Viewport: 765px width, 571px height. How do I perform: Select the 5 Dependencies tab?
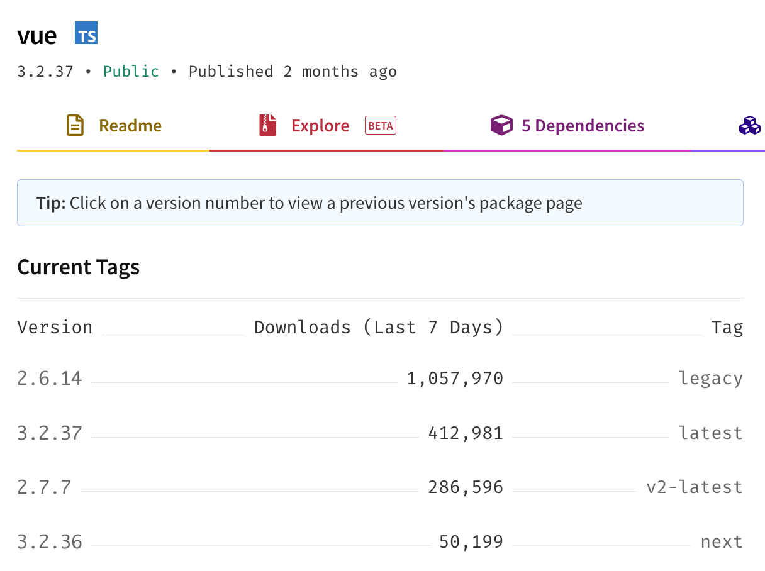pyautogui.click(x=567, y=126)
